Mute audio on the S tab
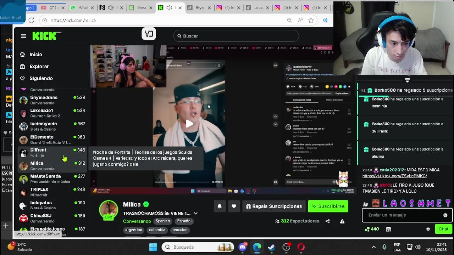This screenshot has height=255, width=454. [111, 7]
